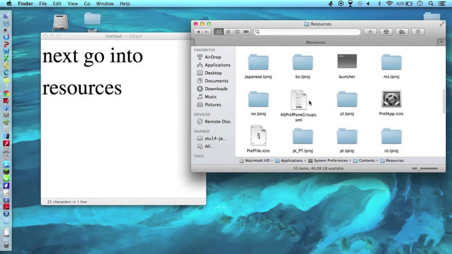Click Macintosh HD in path bar
The image size is (452, 254).
pyautogui.click(x=254, y=161)
